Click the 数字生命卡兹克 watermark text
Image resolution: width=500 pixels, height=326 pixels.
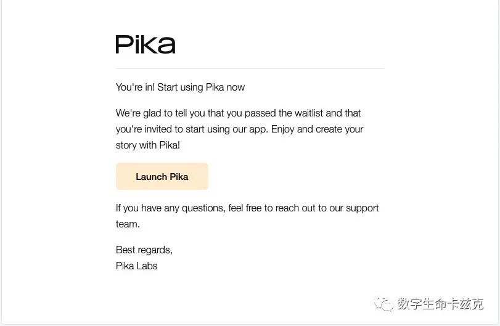pyautogui.click(x=440, y=304)
